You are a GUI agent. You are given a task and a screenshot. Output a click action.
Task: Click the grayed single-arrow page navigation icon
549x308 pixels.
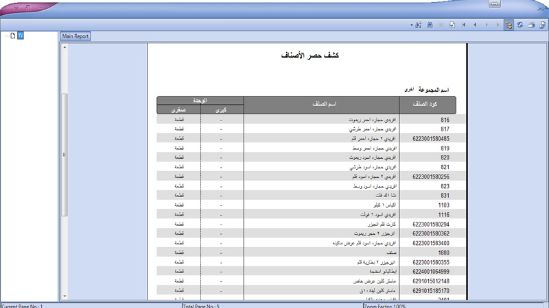point(487,25)
